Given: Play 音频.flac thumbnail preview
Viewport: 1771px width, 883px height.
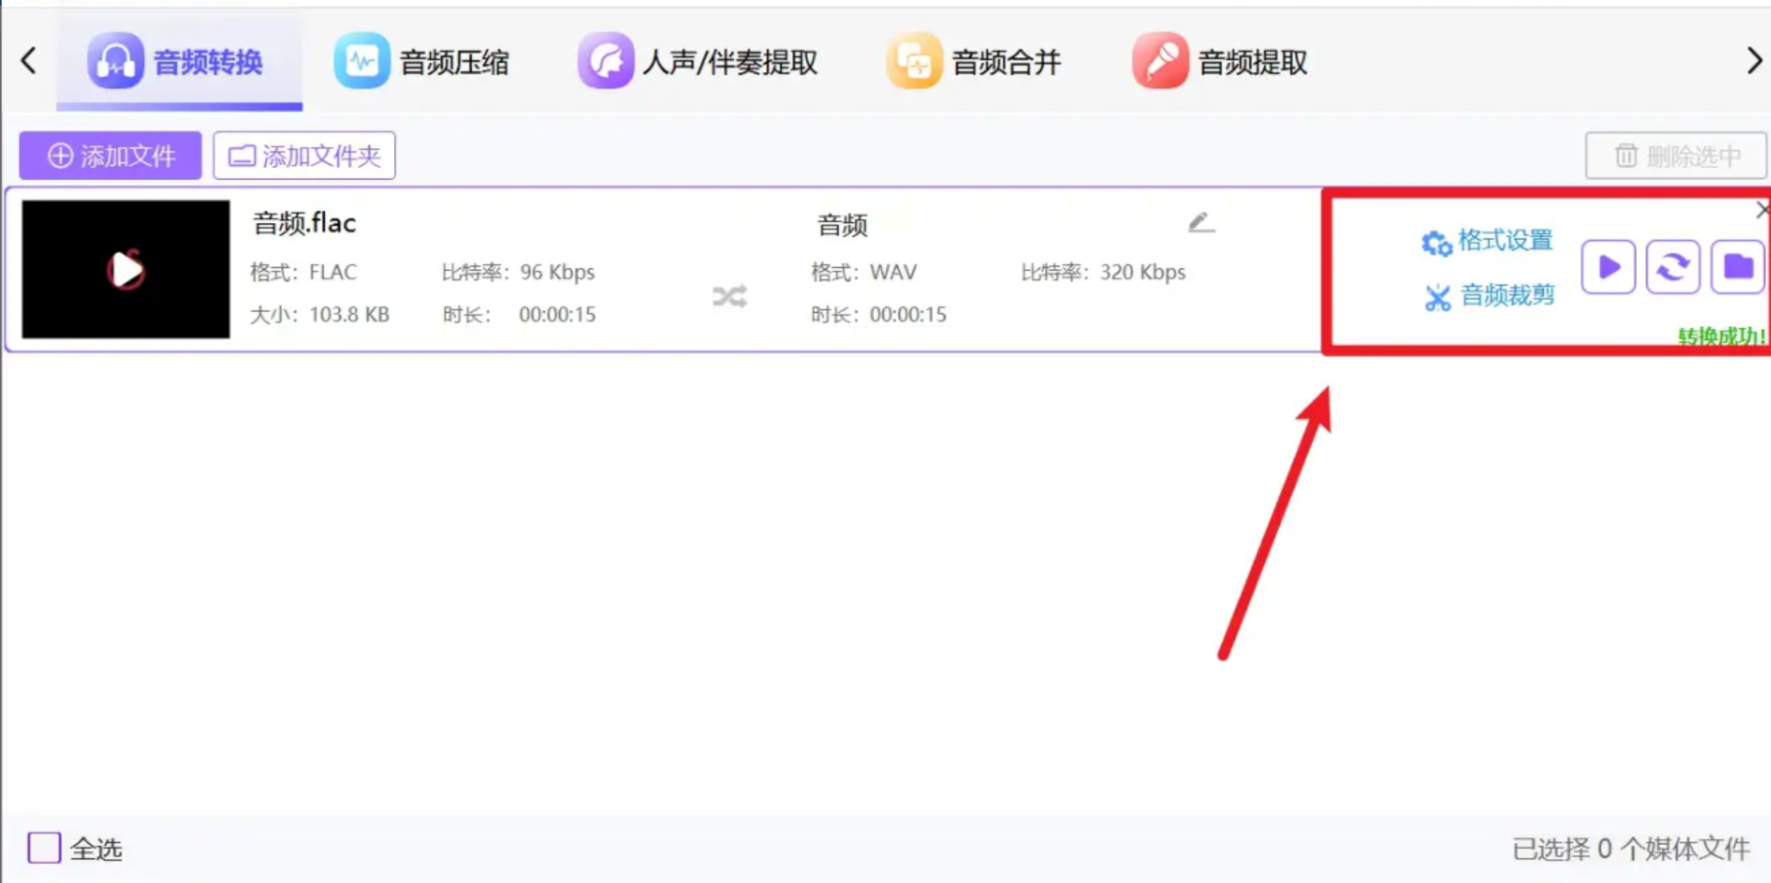Looking at the screenshot, I should [126, 269].
